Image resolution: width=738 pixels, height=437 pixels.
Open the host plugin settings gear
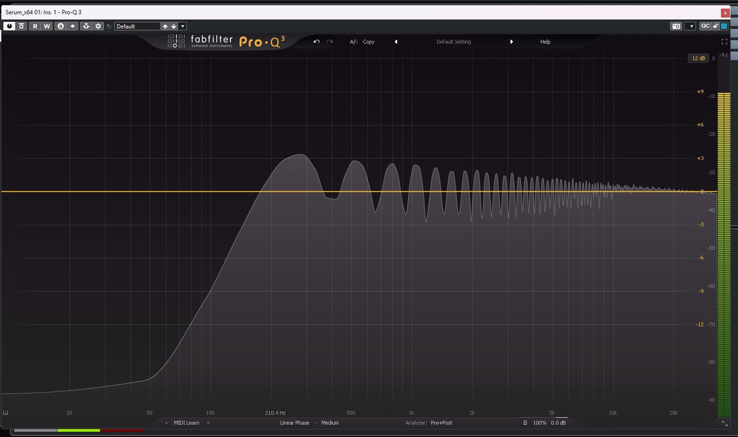click(x=98, y=26)
